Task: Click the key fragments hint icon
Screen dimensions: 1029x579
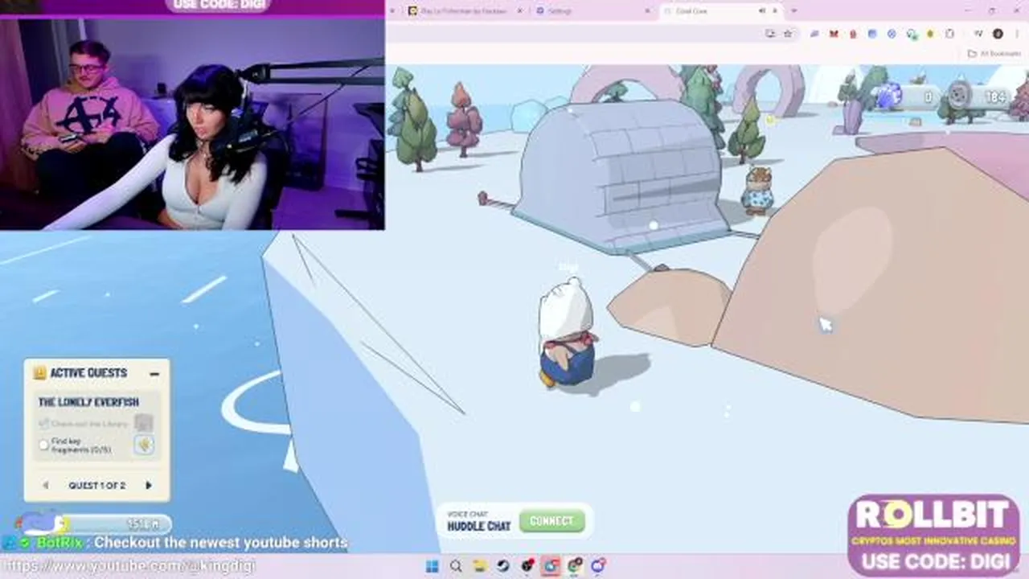Action: (x=144, y=444)
